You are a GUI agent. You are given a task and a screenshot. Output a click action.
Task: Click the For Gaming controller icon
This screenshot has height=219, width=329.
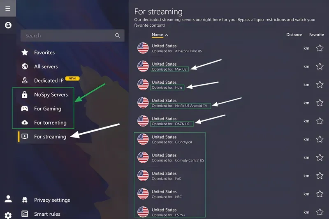click(x=25, y=108)
